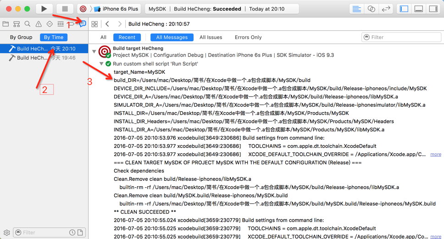Open the Test navigator

(50, 24)
